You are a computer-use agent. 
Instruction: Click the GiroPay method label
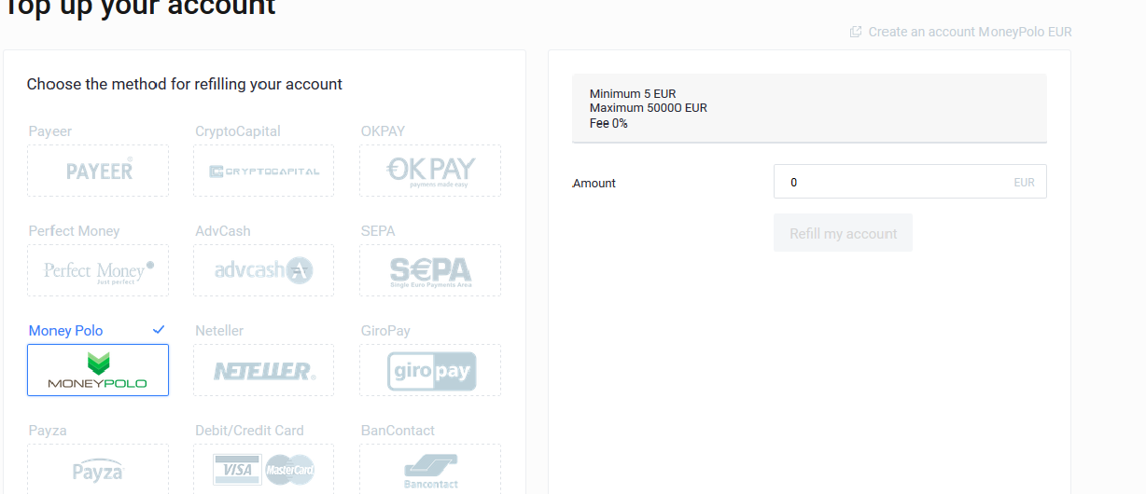(x=385, y=331)
